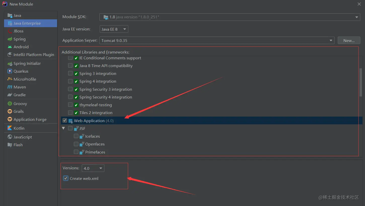Click the JBoss icon in sidebar
Viewport: 365px width, 206px height.
10,31
